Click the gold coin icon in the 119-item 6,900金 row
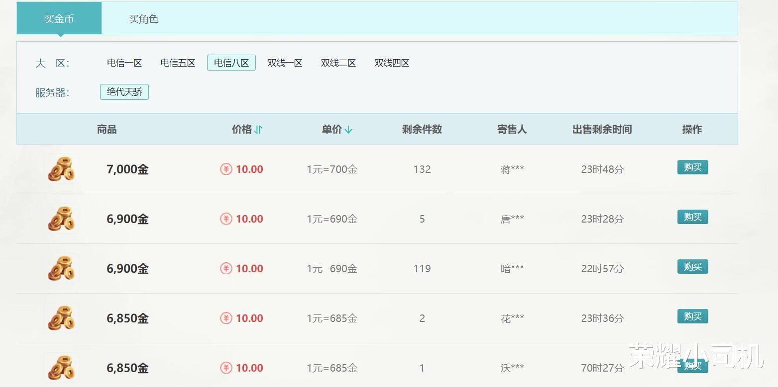The image size is (778, 387). 61,268
